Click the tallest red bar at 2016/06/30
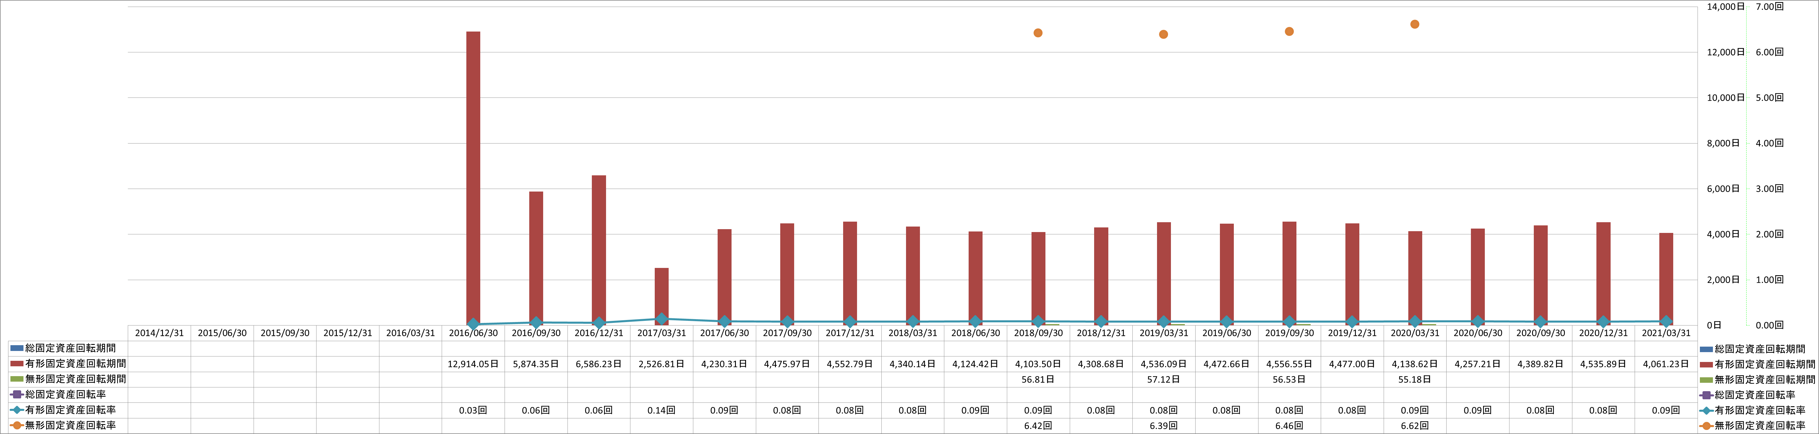The width and height of the screenshot is (1819, 434). pos(473,178)
